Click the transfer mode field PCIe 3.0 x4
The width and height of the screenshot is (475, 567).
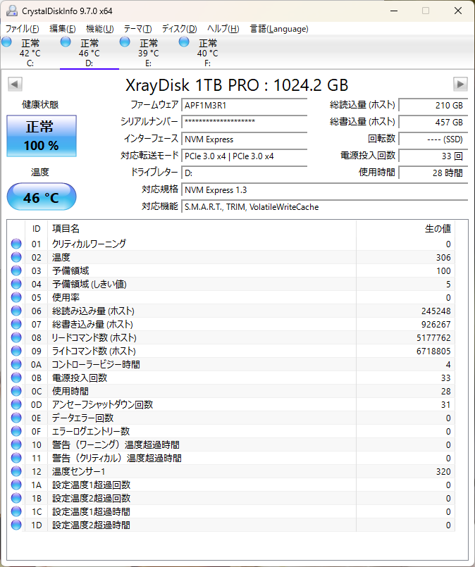244,156
